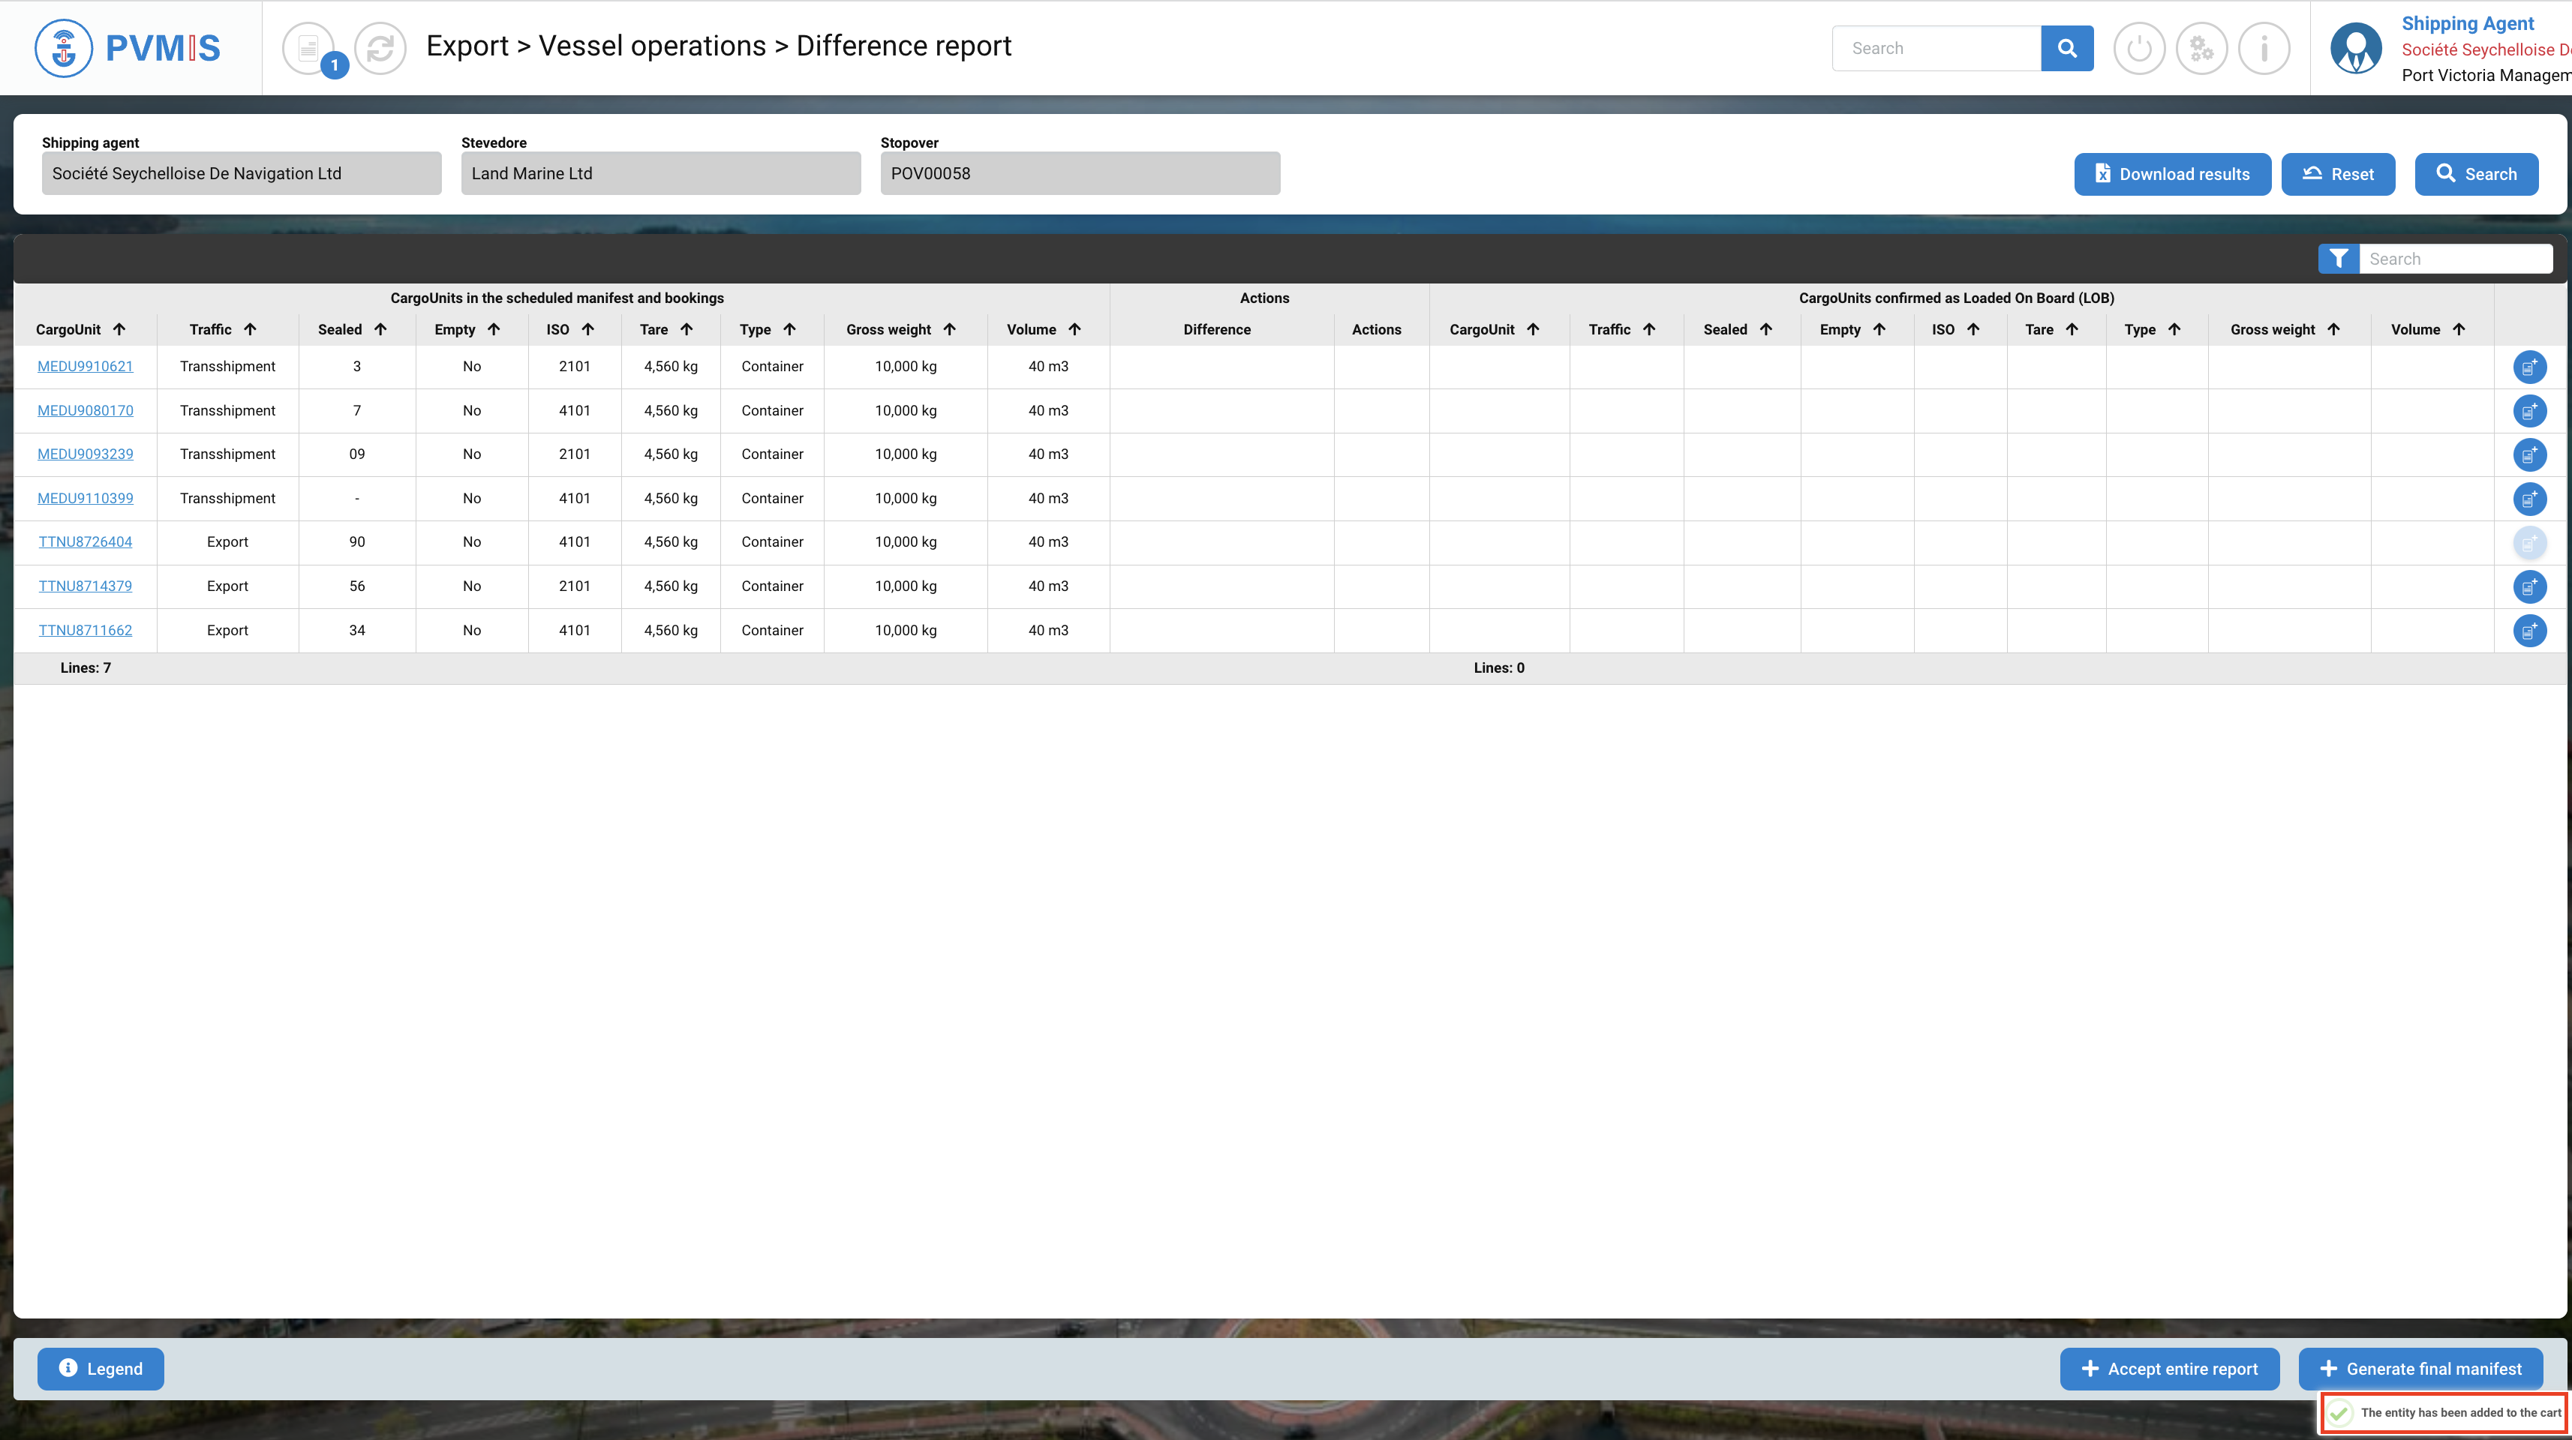Image resolution: width=2572 pixels, height=1440 pixels.
Task: Add the MEDU9910621 row to cart
Action: click(x=2529, y=367)
